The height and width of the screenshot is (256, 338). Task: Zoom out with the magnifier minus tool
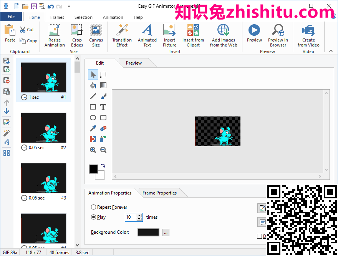pos(103,150)
